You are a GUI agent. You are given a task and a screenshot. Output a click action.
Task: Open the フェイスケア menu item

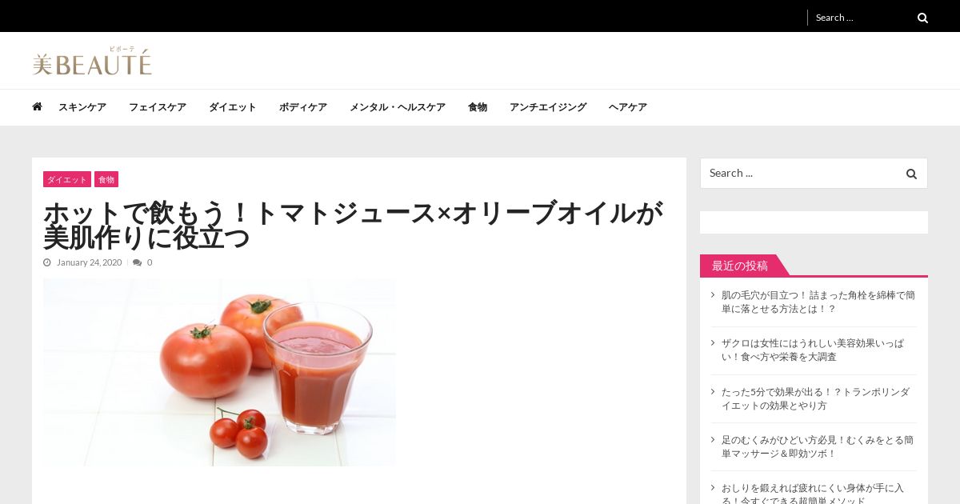click(158, 107)
